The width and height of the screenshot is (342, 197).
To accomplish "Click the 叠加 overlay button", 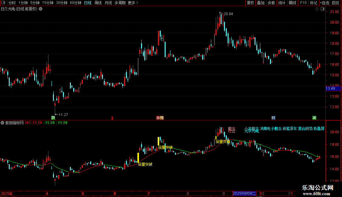I will 261,3.
